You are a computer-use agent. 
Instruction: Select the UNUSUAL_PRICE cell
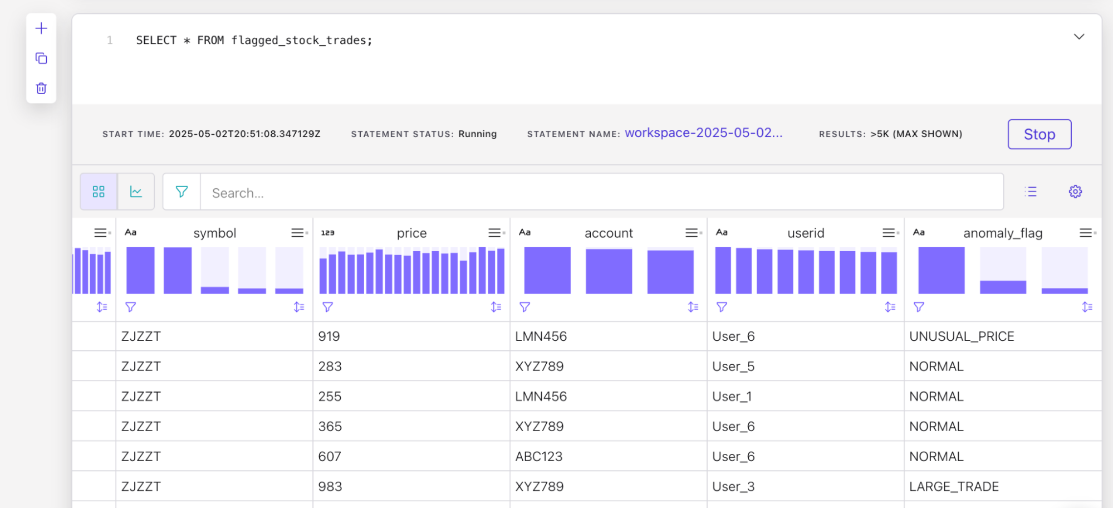(x=1003, y=336)
